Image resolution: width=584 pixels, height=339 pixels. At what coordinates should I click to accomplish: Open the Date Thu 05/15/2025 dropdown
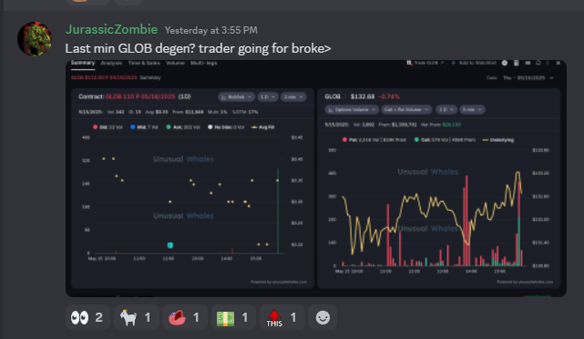(528, 77)
